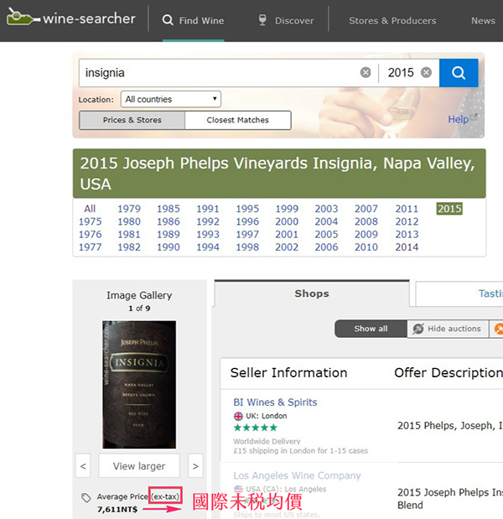Clear the 2015 vintage field
503x519 pixels.
coord(426,72)
